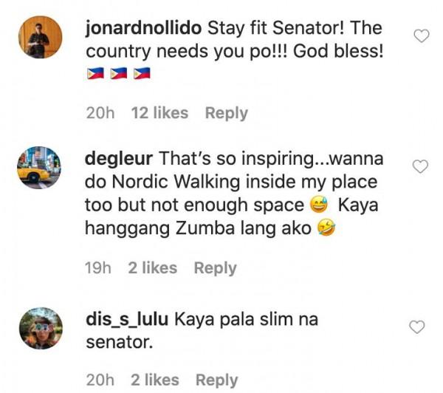This screenshot has height=393, width=443.
Task: Open the degleur username link
Action: point(119,159)
